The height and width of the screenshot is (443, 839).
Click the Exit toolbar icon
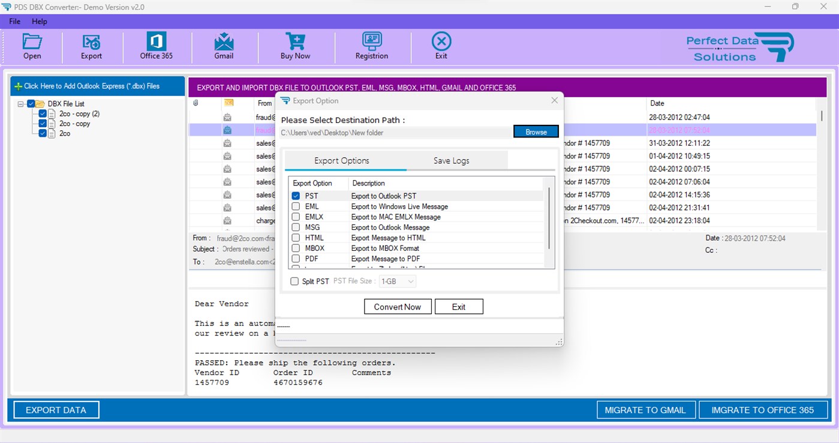[441, 46]
